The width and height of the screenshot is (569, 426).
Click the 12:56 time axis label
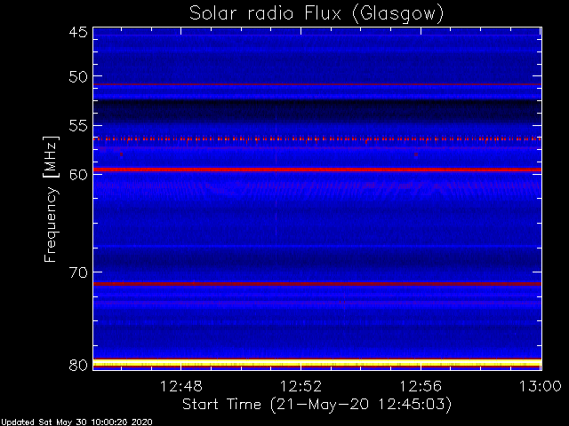click(421, 387)
